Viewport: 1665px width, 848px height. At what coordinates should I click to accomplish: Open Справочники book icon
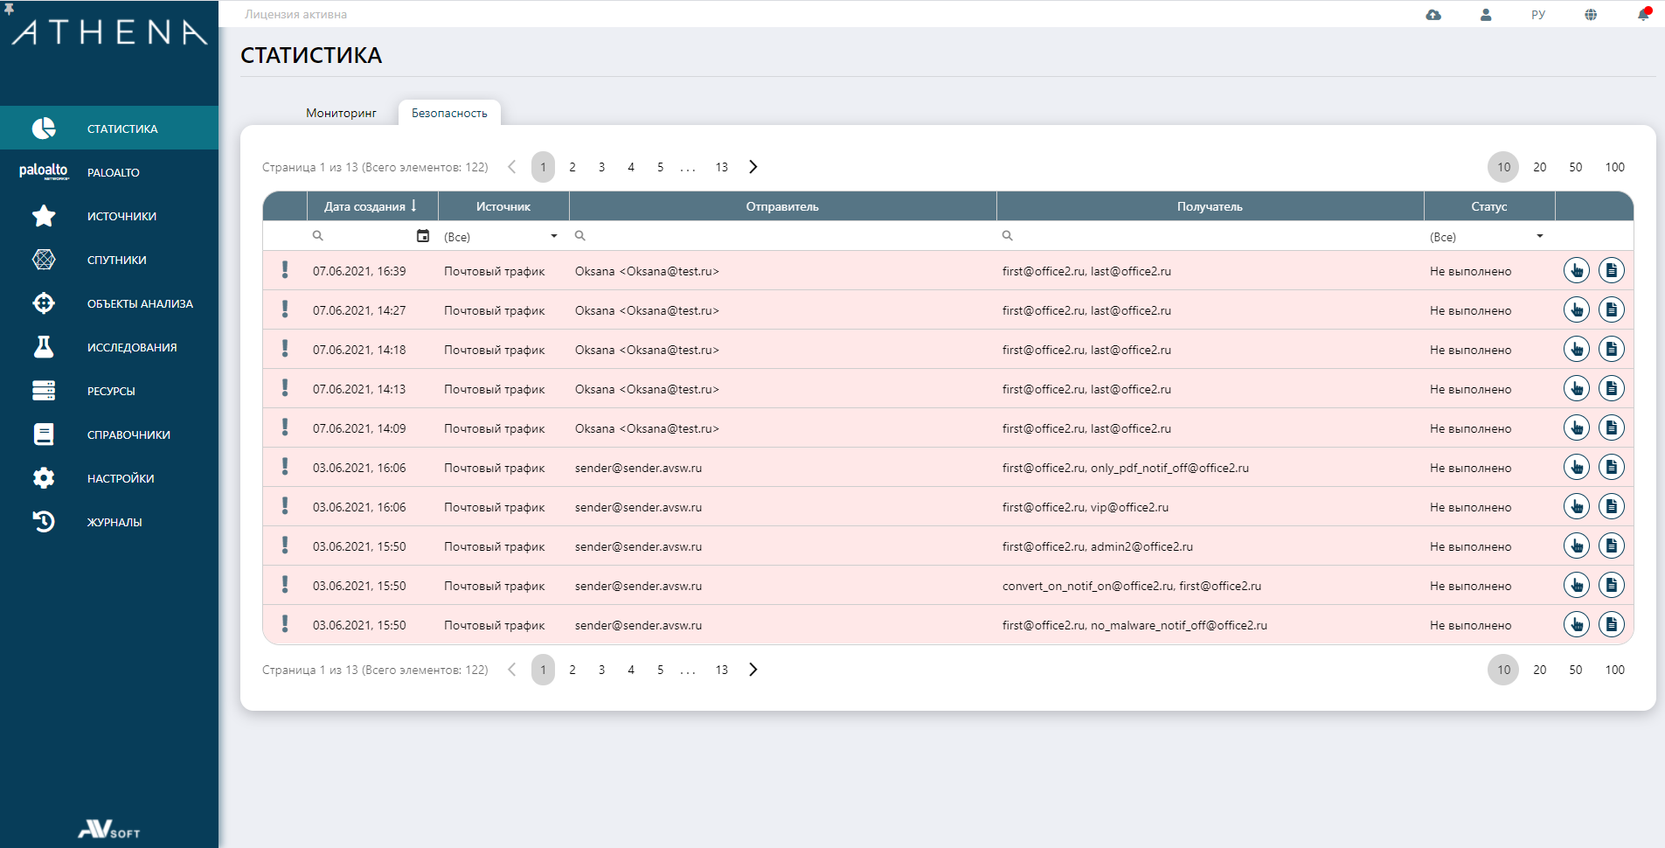[x=44, y=434]
